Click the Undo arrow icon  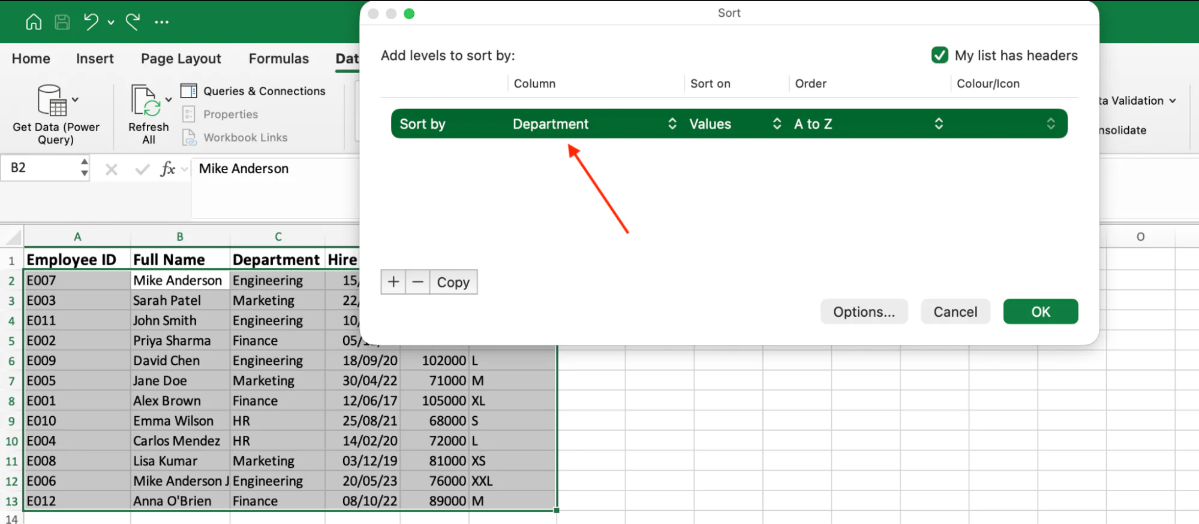91,22
